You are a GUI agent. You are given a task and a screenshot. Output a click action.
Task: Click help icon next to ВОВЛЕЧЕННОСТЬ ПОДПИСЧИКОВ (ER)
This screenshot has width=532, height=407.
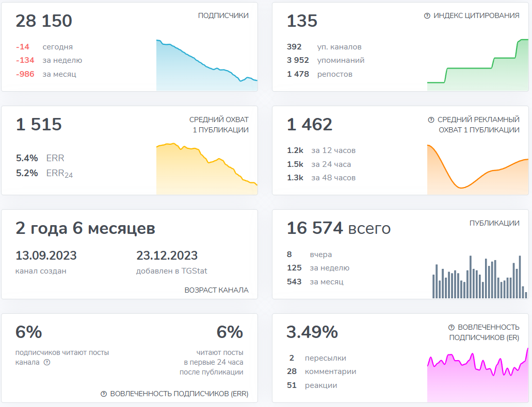point(451,328)
